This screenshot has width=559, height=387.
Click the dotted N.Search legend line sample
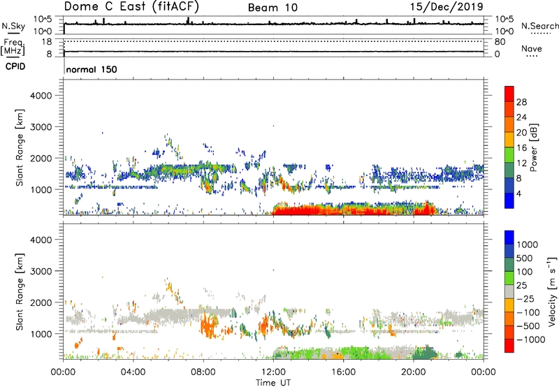coord(541,34)
